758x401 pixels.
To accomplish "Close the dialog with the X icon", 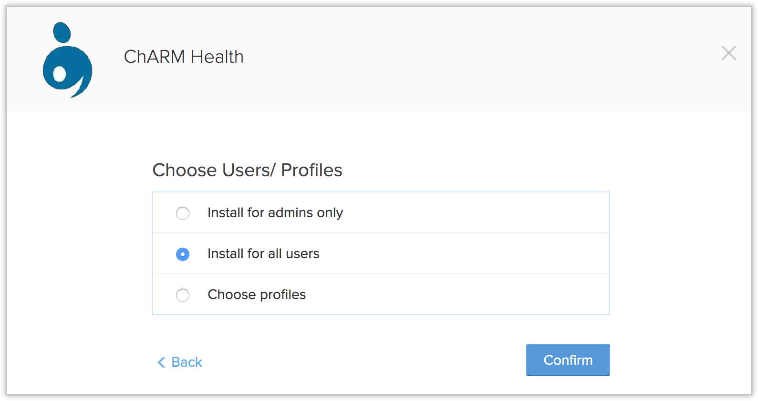I will (728, 53).
